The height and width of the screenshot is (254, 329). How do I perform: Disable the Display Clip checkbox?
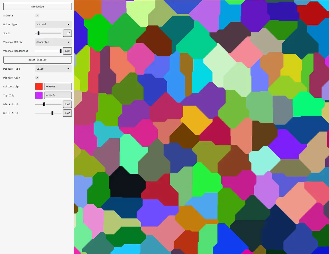point(37,78)
